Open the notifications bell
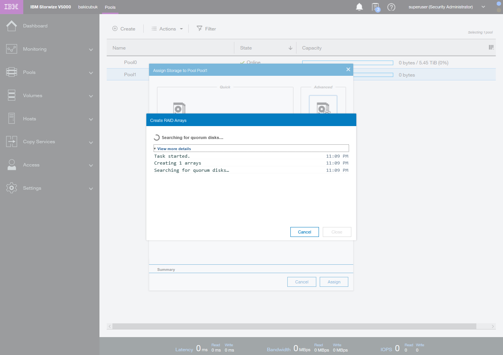This screenshot has height=355, width=503. tap(359, 7)
